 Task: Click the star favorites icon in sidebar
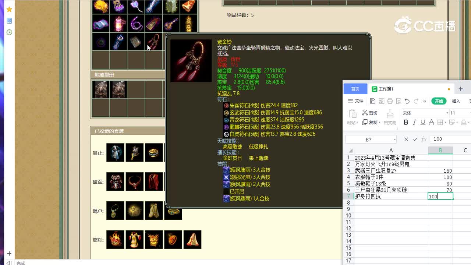(9, 9)
